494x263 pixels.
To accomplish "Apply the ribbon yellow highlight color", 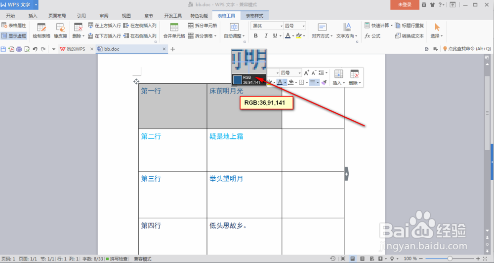I will point(298,36).
